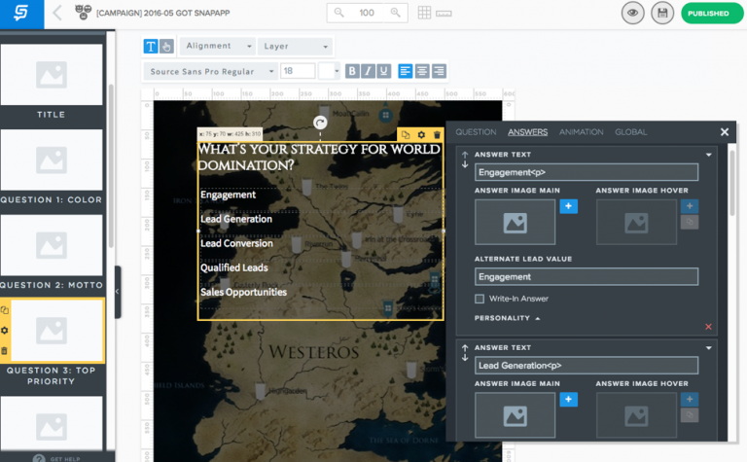Click the zoom out magnifier icon
This screenshot has width=747, height=462.
click(x=338, y=13)
